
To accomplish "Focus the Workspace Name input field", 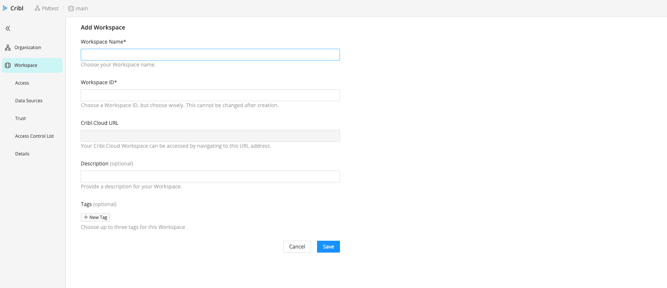I will (210, 55).
